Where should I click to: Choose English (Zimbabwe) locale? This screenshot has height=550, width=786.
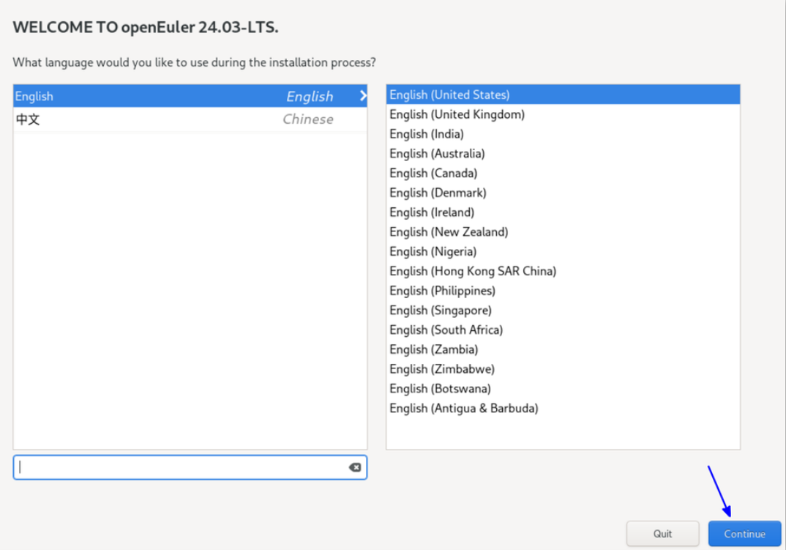(563, 369)
